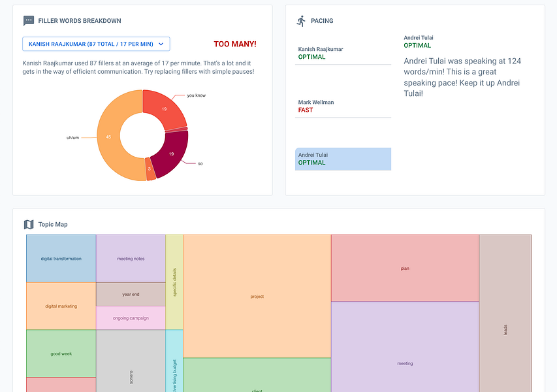This screenshot has height=392, width=557.
Task: Click the dropdown chevron arrow next to speaker name
Action: coord(161,44)
